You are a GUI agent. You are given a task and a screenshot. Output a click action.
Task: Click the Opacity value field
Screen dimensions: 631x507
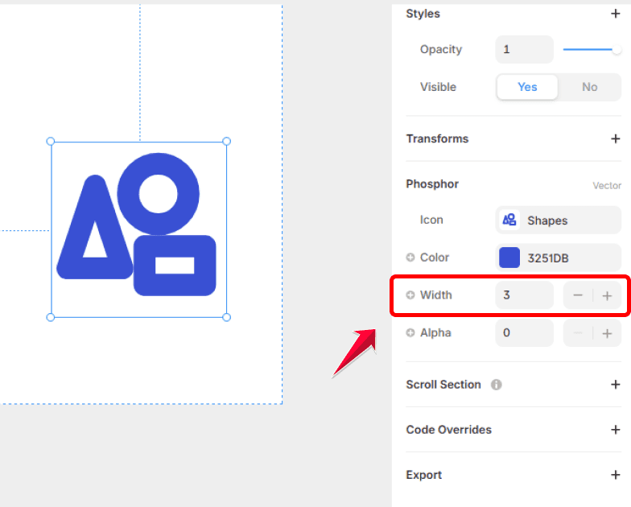coord(524,50)
